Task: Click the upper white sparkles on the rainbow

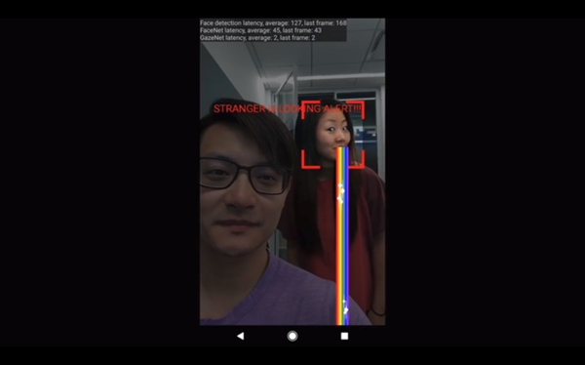Action: click(x=340, y=193)
